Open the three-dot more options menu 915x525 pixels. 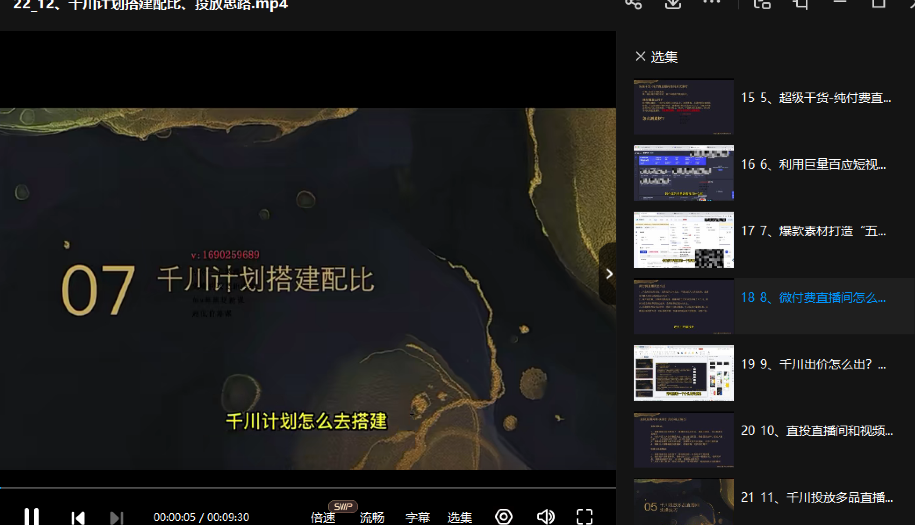pyautogui.click(x=712, y=3)
